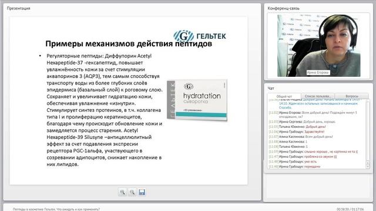Click the Чат panel title
Screen dimensions: 376x211
click(271, 89)
